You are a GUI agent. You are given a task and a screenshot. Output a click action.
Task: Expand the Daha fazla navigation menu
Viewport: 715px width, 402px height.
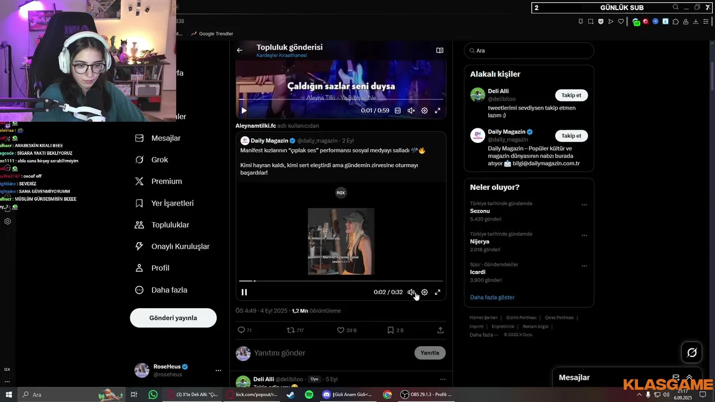coord(161,290)
